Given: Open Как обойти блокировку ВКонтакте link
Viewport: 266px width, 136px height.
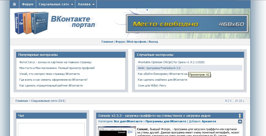Looking at the screenshot, I should pyautogui.click(x=162, y=74).
